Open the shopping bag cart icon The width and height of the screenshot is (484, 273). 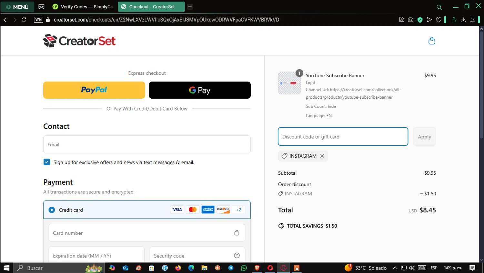[432, 41]
